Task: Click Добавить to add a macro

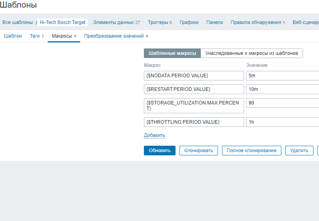Action: [154, 135]
